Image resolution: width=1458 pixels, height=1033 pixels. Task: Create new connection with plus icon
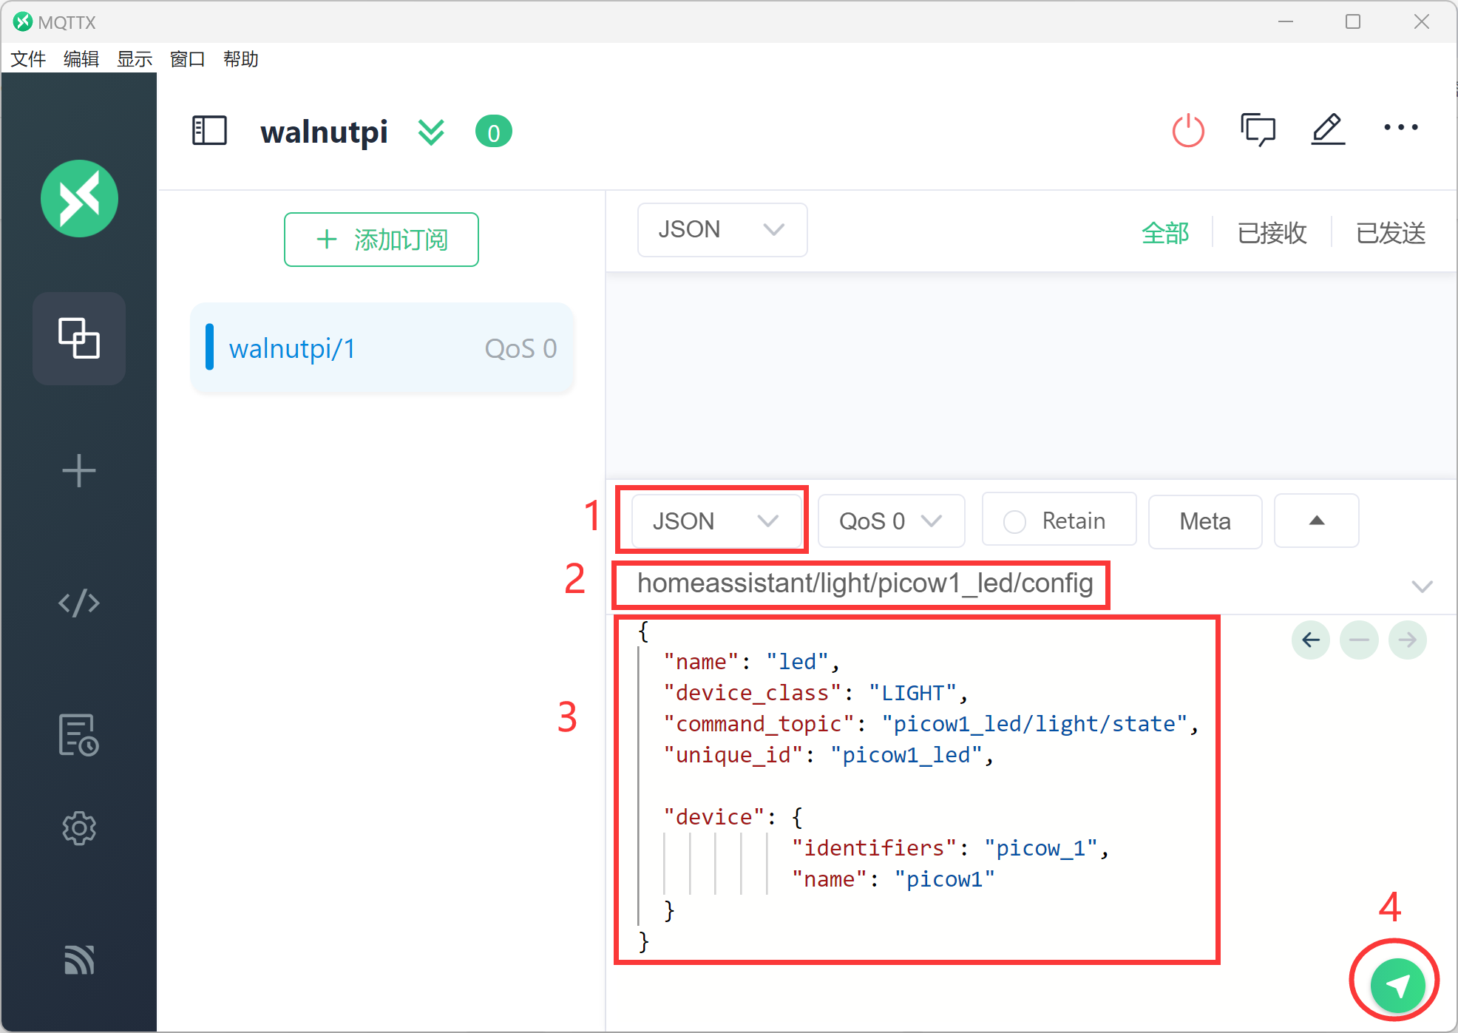coord(79,471)
